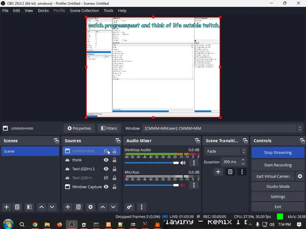Open Desktop Audio three-dot options
Image resolution: width=306 pixels, height=229 pixels.
[194, 163]
